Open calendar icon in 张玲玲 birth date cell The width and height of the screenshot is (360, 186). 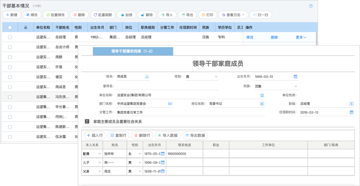tap(163, 154)
